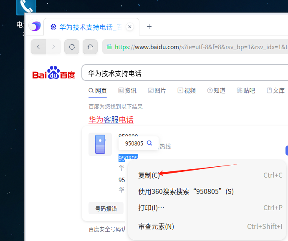Switch to 资讯 search tab
This screenshot has width=288, height=241.
(x=127, y=90)
